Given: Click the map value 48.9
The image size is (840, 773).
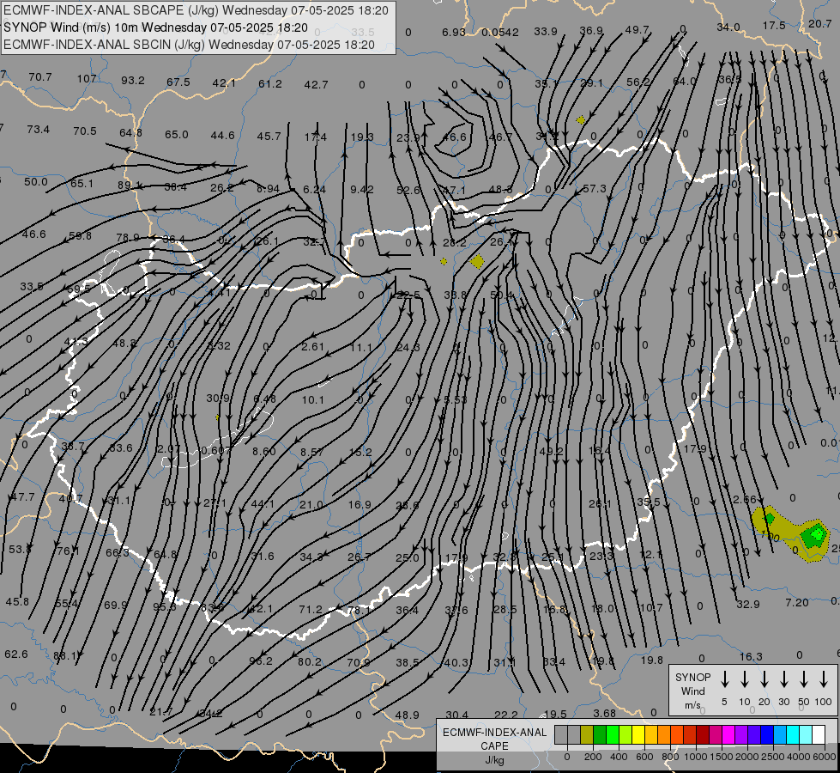Looking at the screenshot, I should [x=407, y=715].
